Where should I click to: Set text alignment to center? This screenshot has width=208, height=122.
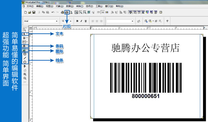point(97,21)
